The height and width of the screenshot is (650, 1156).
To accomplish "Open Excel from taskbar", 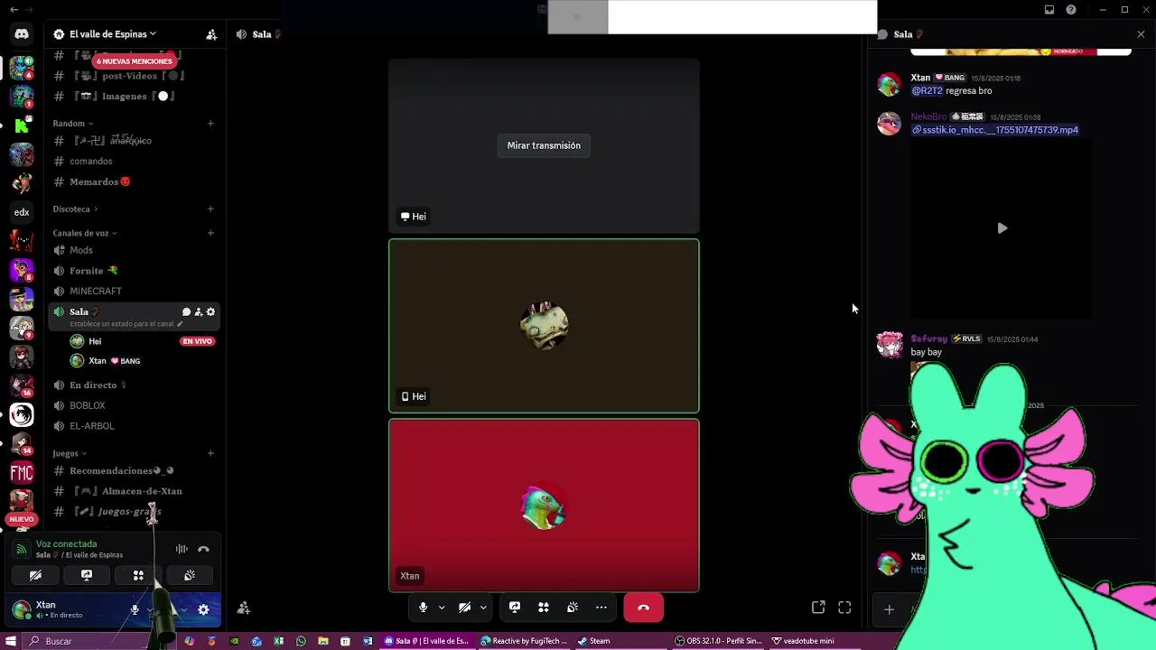I will coord(278,641).
